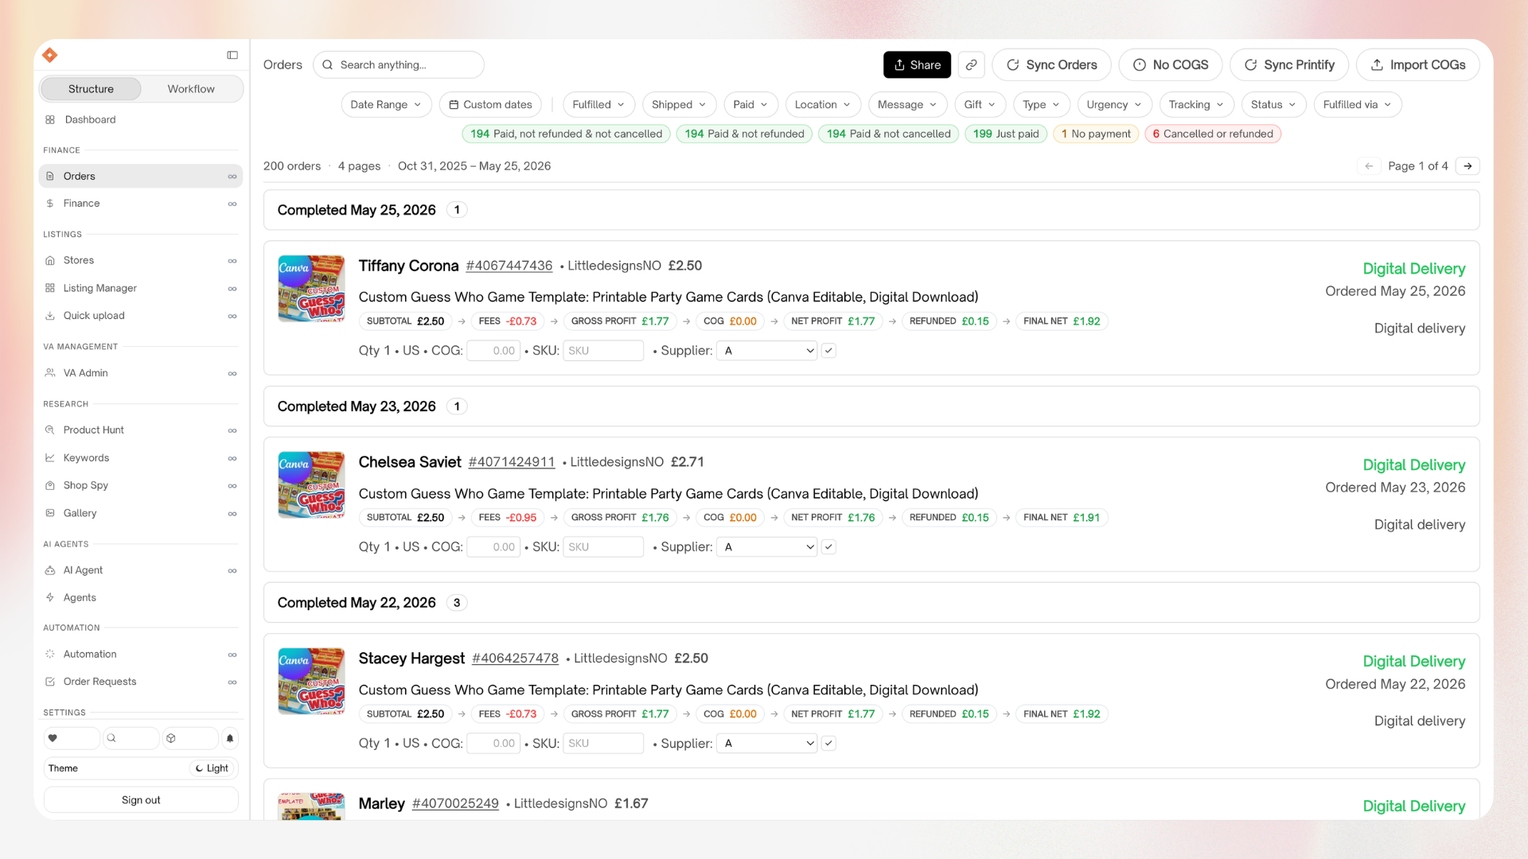
Task: Open Orders in the sidebar
Action: [141, 177]
